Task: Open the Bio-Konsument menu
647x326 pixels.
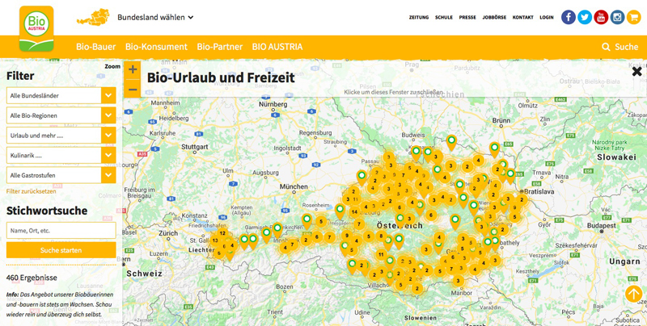Action: (156, 47)
